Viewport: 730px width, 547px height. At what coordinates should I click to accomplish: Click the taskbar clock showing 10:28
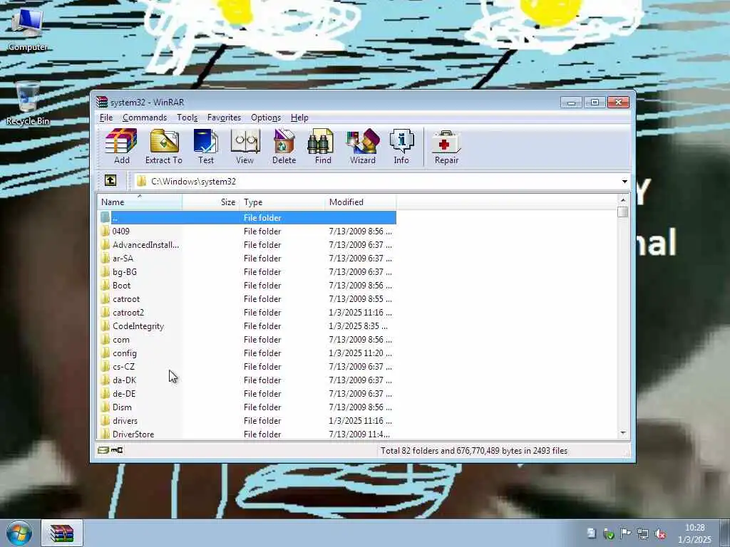(694, 533)
